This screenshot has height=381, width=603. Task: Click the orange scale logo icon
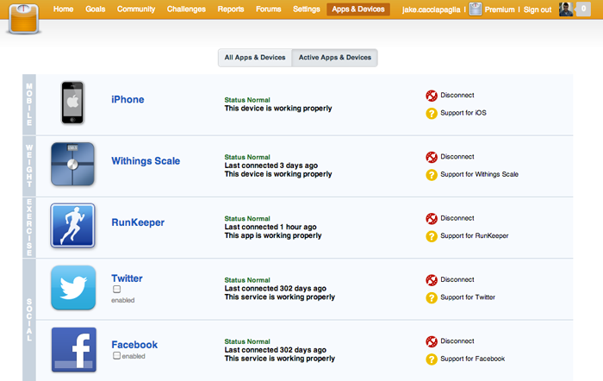point(23,19)
